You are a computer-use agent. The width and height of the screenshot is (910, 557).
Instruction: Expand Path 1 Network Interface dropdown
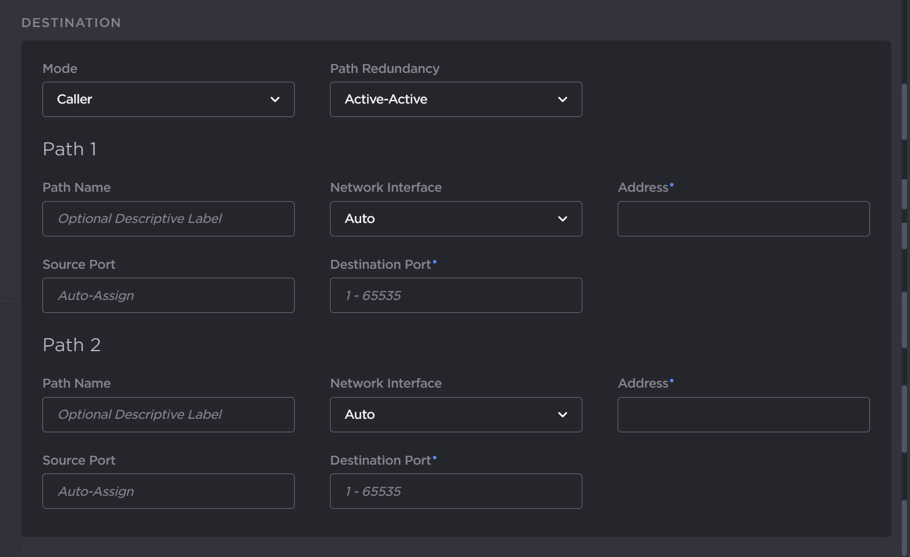[x=455, y=219]
